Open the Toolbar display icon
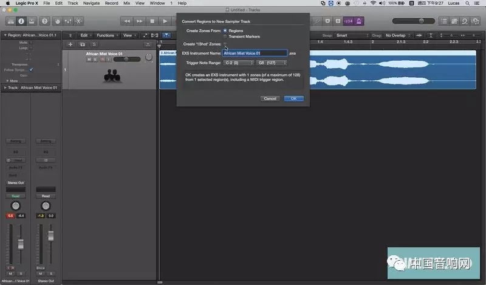This screenshot has width=486, height=285. 32,21
